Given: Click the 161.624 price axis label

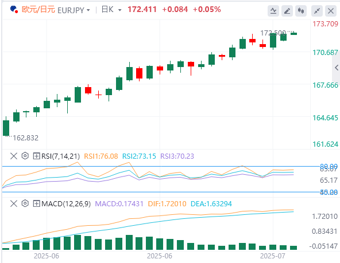Looking at the screenshot, I should [x=325, y=144].
